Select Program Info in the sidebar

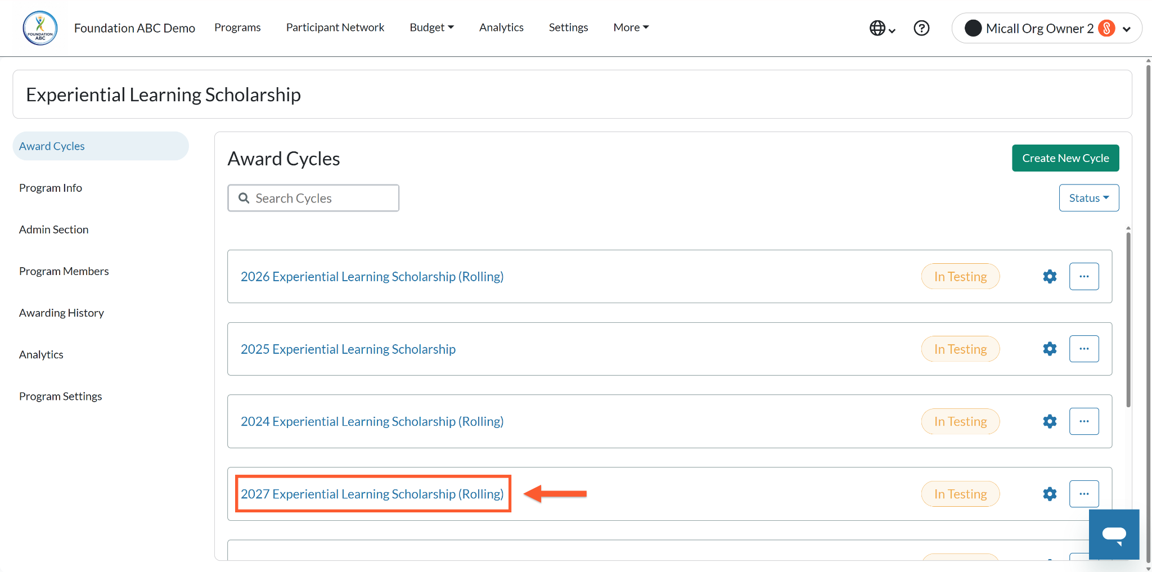tap(51, 188)
